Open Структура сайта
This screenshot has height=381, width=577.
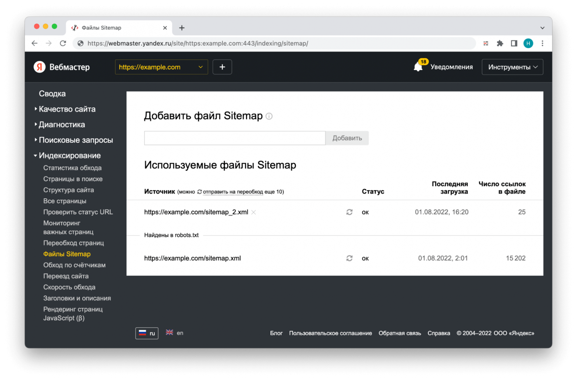click(69, 190)
